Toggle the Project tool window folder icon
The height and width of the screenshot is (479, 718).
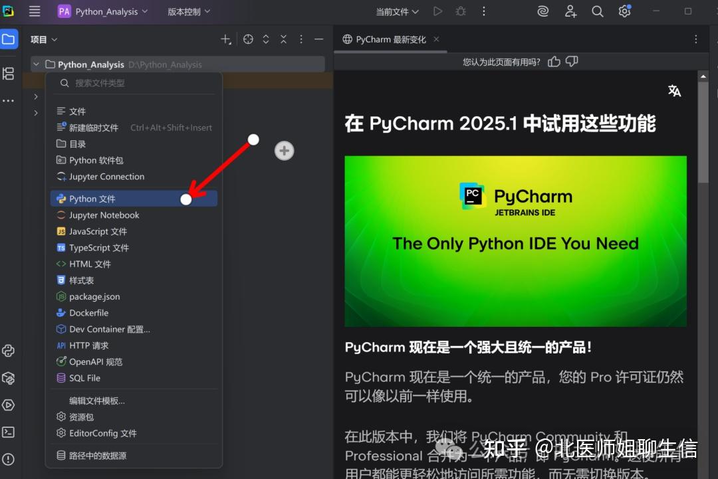[x=9, y=39]
